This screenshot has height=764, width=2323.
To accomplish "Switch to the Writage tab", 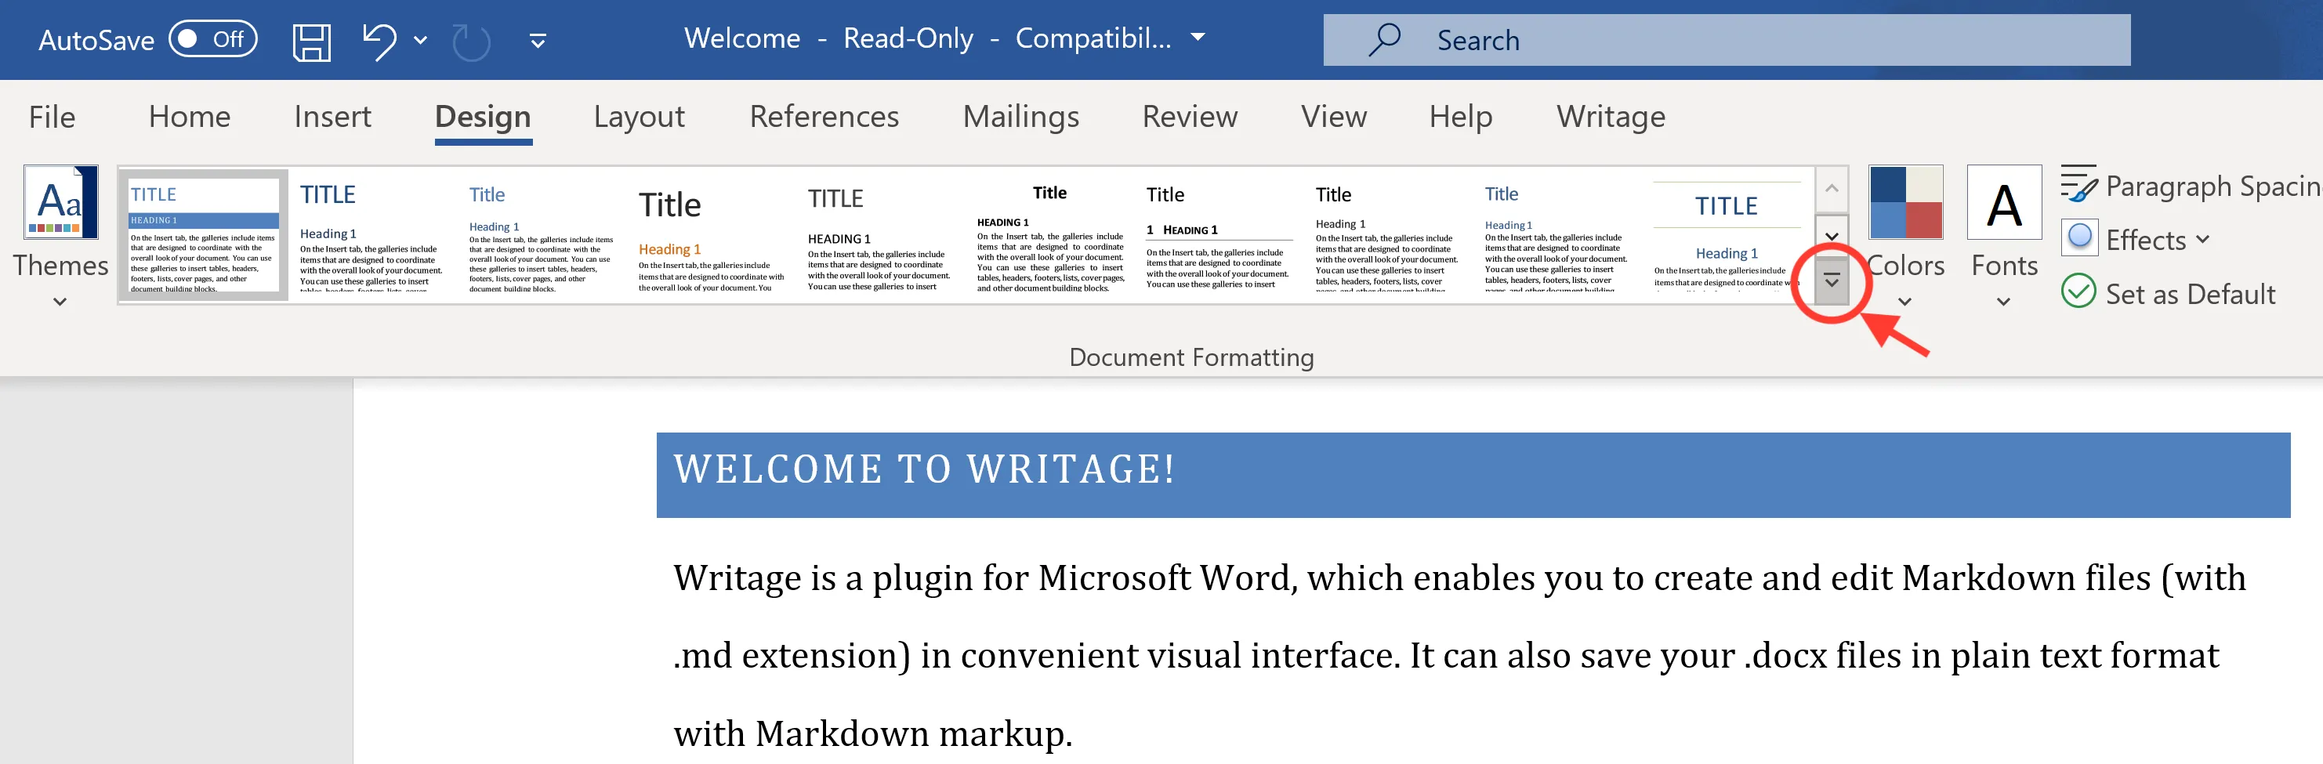I will 1611,116.
